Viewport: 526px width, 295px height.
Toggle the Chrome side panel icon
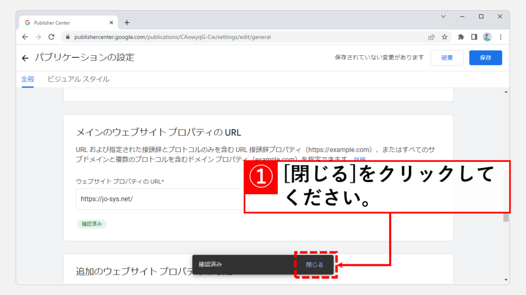point(474,37)
